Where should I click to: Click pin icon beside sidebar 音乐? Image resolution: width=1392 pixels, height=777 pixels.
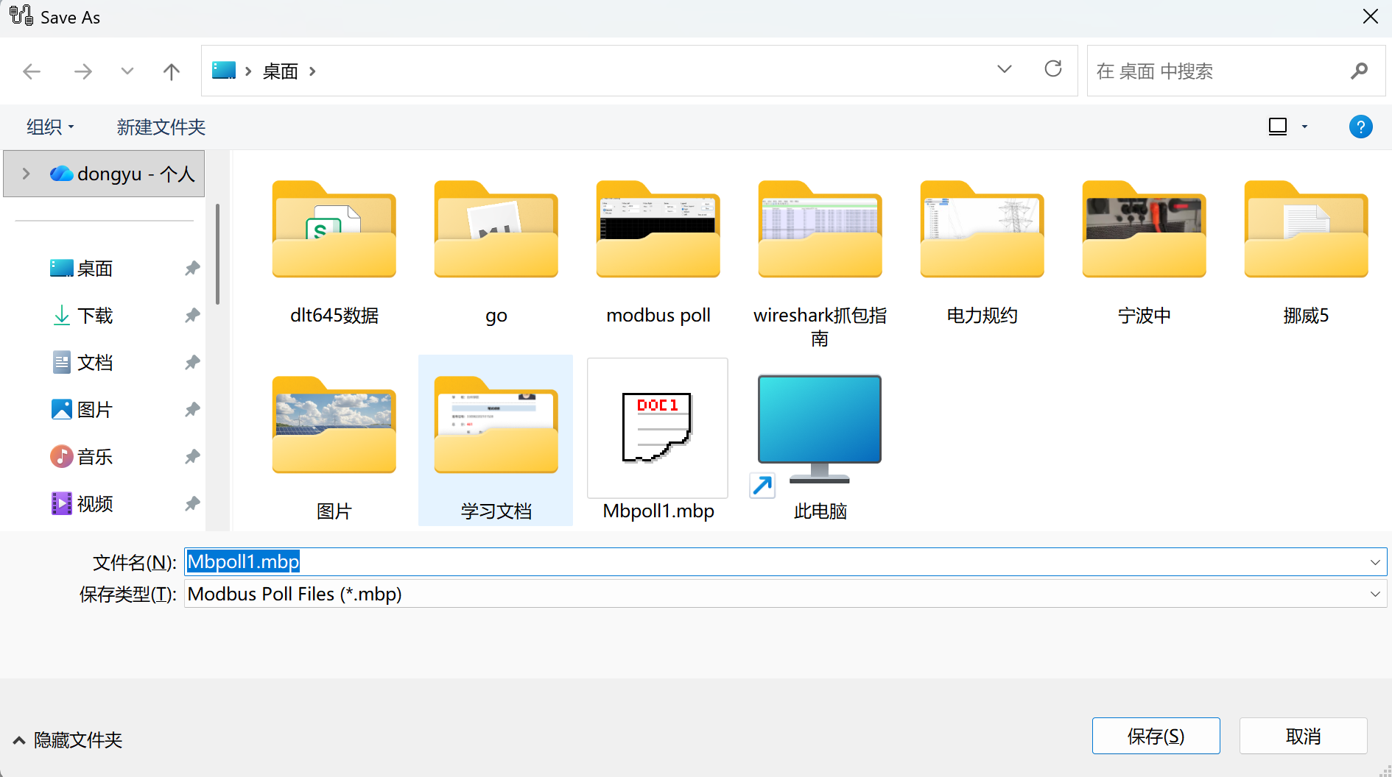[x=192, y=457]
